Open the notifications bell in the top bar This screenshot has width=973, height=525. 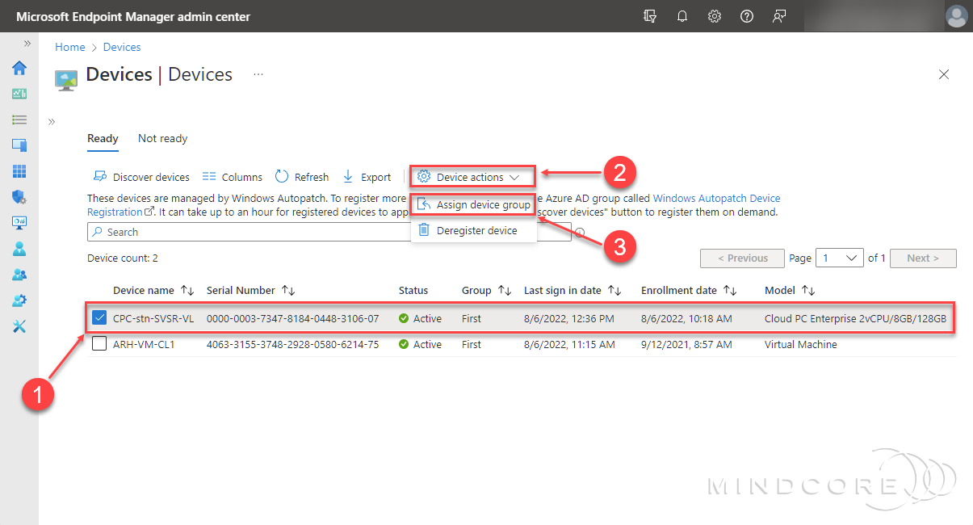[x=682, y=15]
